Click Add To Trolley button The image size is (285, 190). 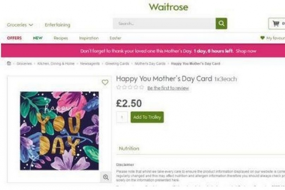click(147, 117)
